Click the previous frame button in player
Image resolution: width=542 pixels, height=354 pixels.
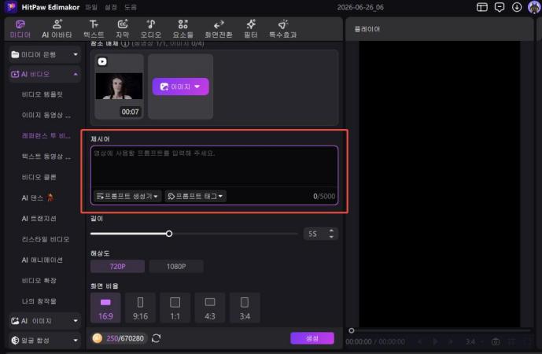419,341
